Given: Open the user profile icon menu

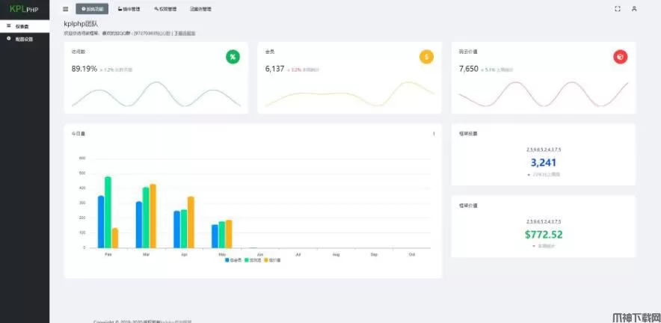Looking at the screenshot, I should click(x=634, y=9).
